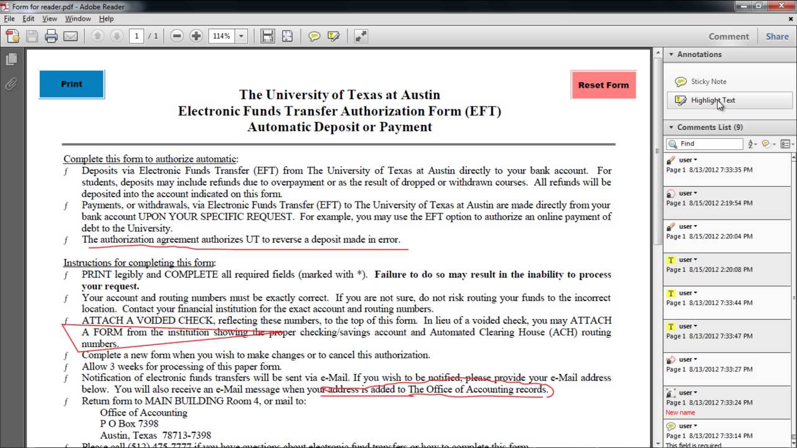
Task: Click the Print file printer icon
Action: pos(51,36)
